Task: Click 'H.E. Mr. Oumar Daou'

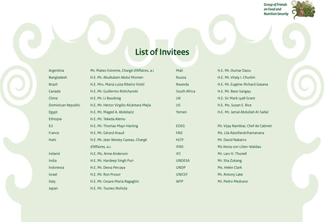Action: [234, 70]
